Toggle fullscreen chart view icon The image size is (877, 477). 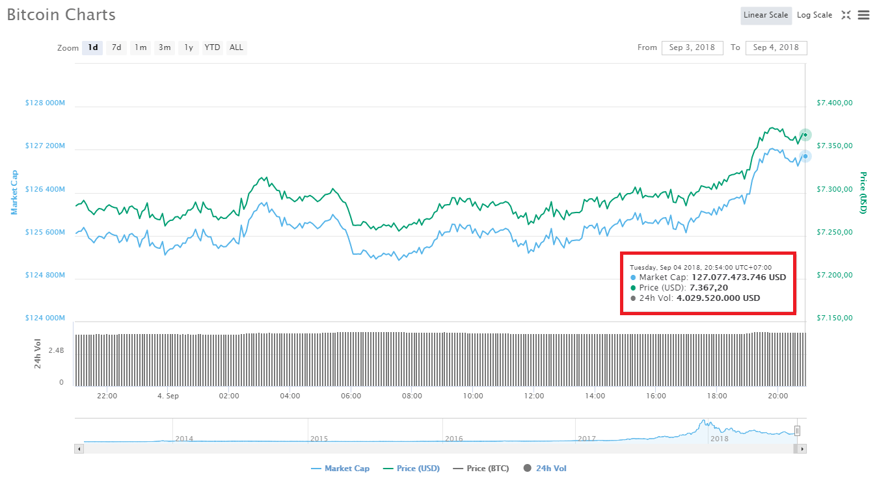pyautogui.click(x=846, y=15)
